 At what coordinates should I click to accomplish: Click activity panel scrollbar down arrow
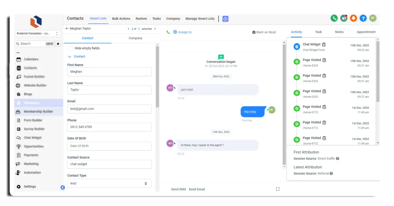coord(378,143)
